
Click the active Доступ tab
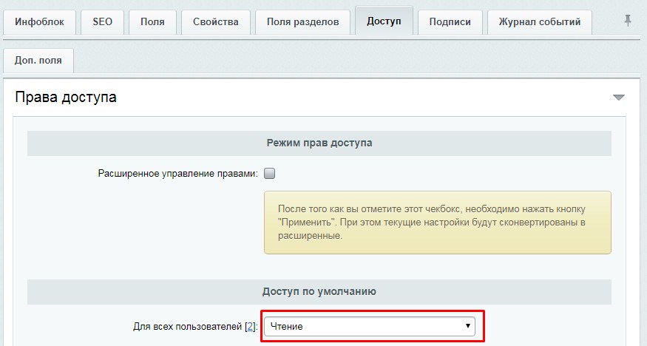point(384,21)
